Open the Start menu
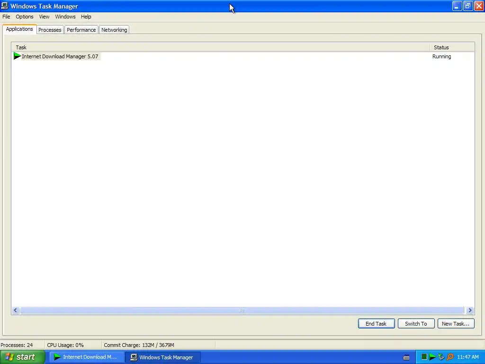The height and width of the screenshot is (364, 485). click(23, 357)
